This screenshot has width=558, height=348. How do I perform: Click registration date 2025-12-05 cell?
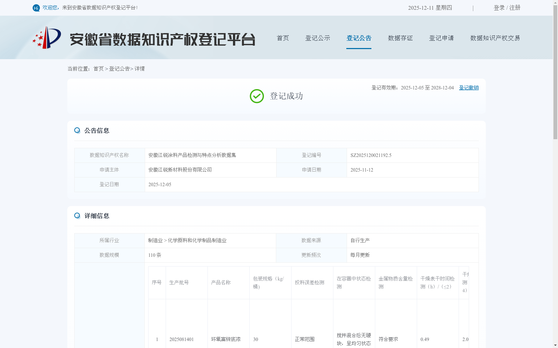[x=311, y=184]
